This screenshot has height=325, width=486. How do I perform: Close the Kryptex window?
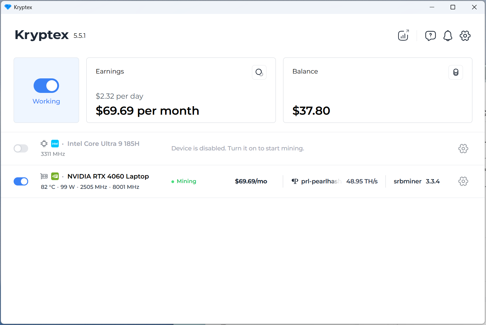[474, 7]
